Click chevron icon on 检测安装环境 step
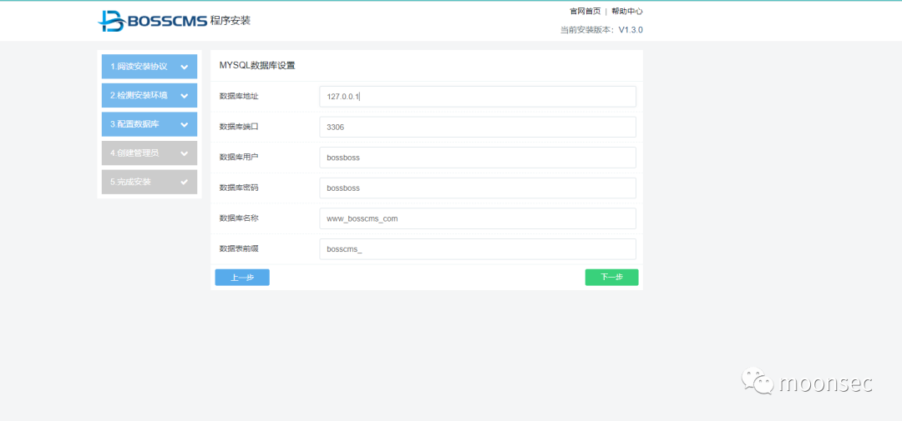This screenshot has width=902, height=421. 184,96
